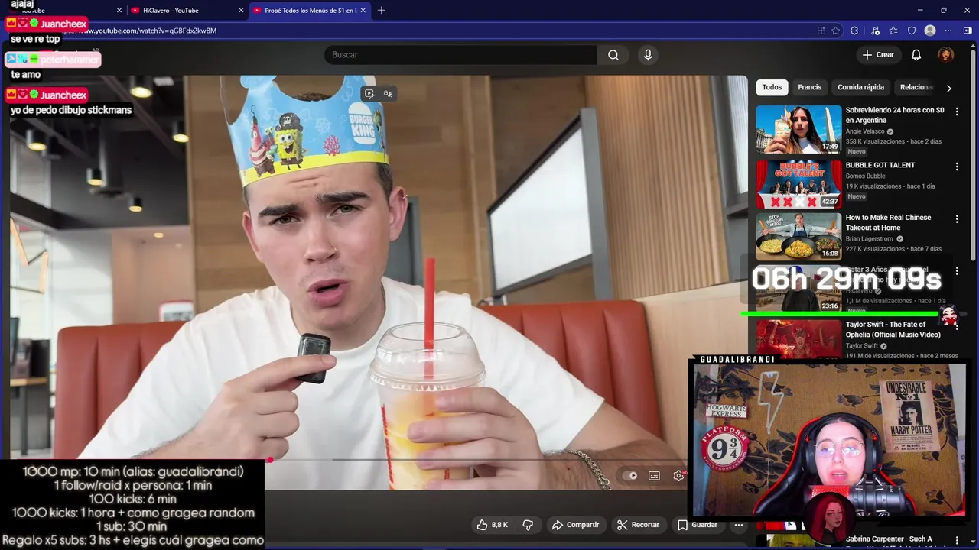
Task: Open options menu for Real Chinese Takeout video
Action: [x=956, y=219]
